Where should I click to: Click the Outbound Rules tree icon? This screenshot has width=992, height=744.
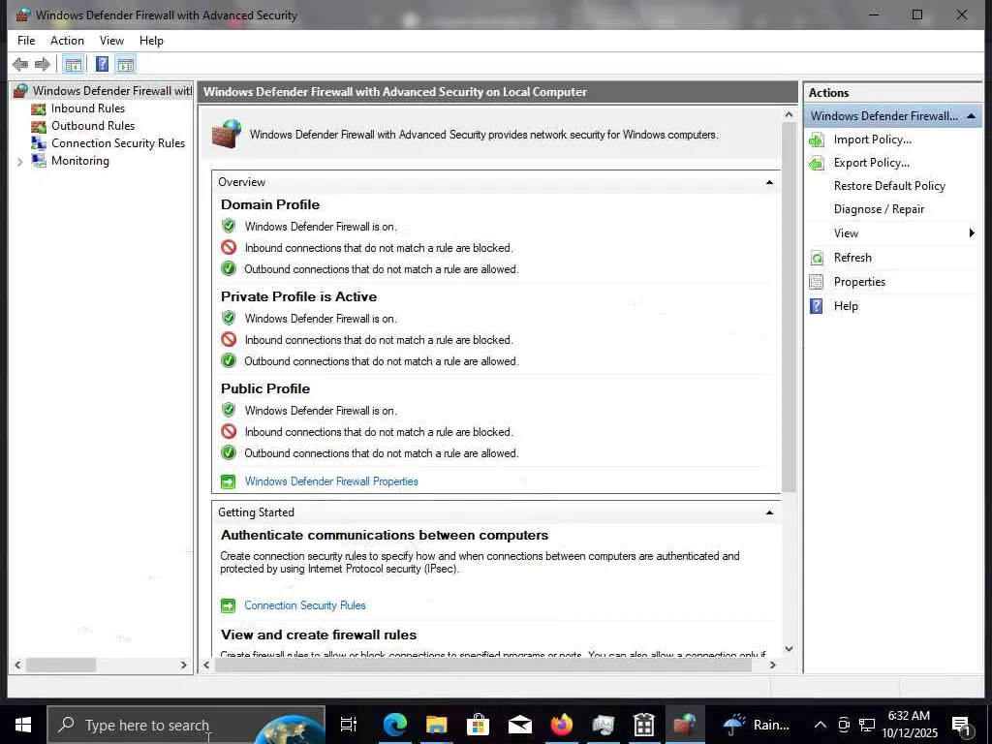39,126
